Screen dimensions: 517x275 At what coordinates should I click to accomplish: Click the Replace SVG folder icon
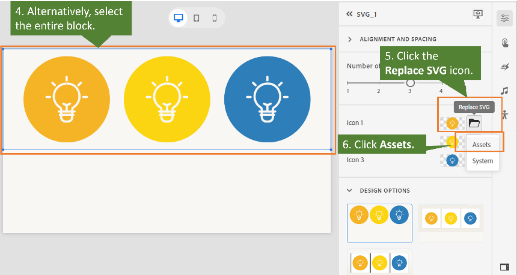tap(474, 123)
